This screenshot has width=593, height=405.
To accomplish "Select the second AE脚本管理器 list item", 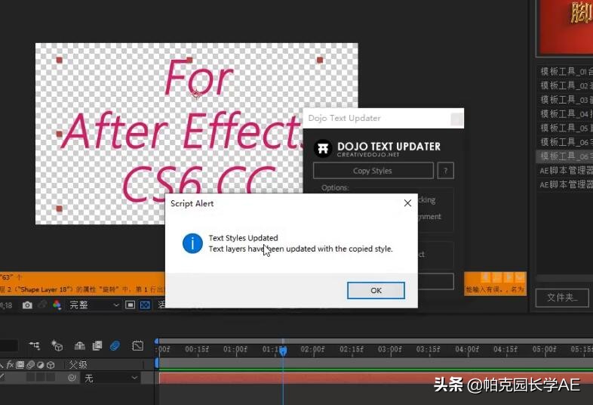I will point(566,184).
